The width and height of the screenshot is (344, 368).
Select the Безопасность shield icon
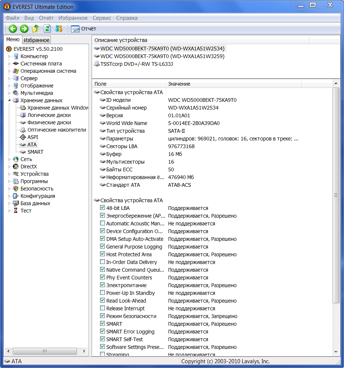(16, 189)
